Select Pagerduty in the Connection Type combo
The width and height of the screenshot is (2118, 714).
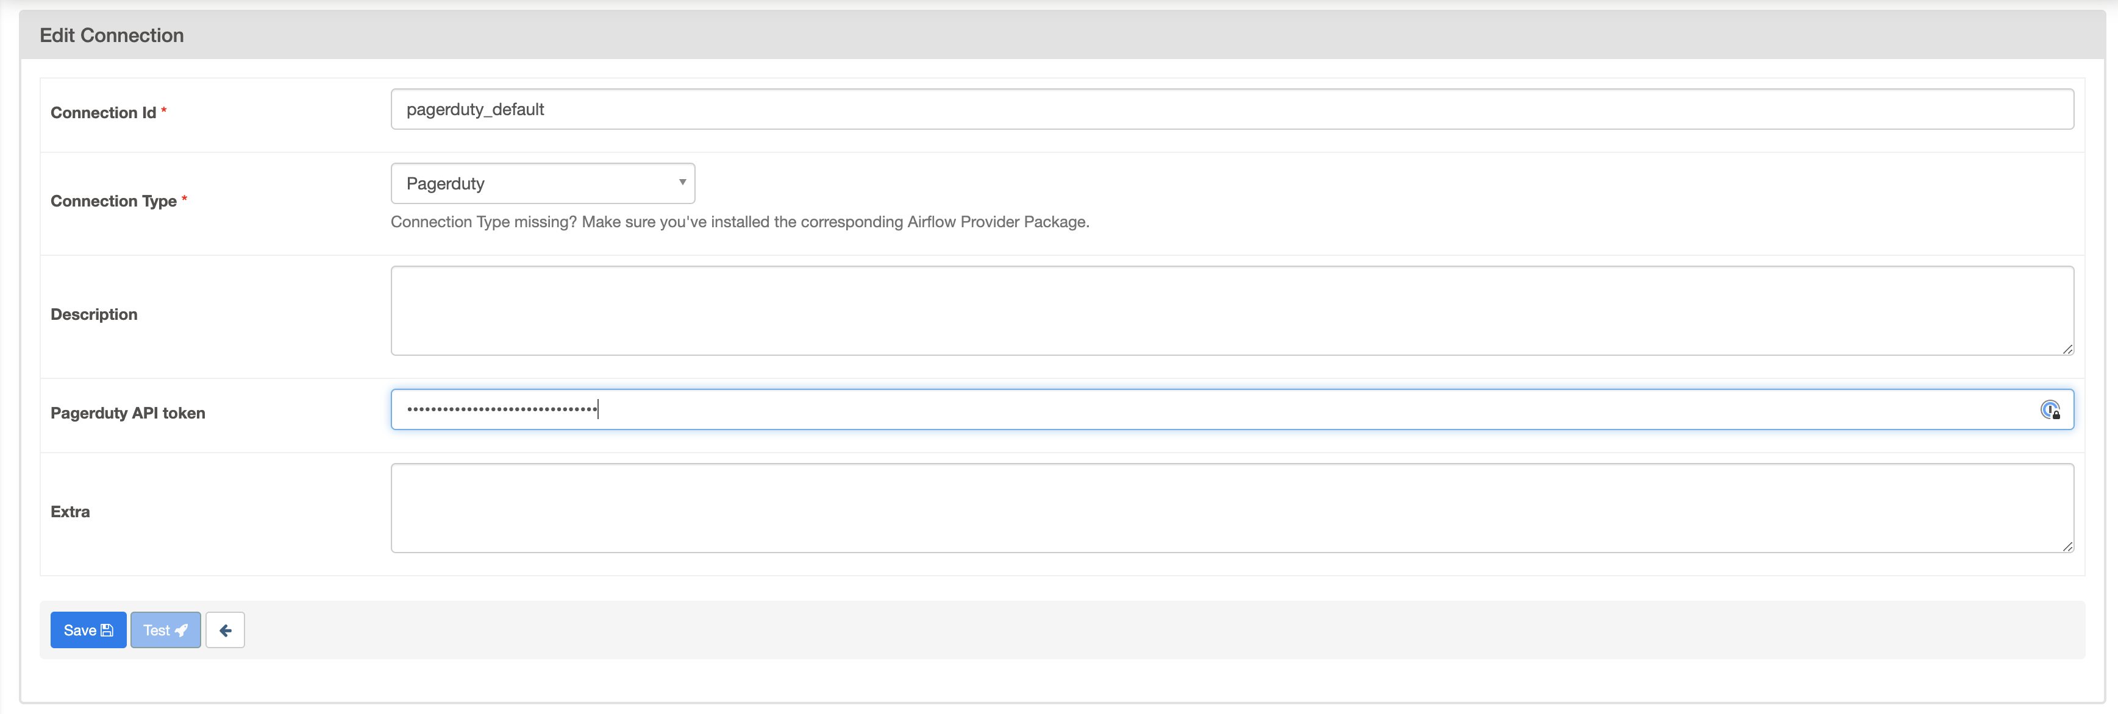(543, 182)
